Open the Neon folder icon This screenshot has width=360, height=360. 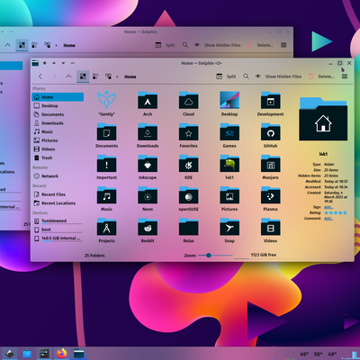point(148,195)
